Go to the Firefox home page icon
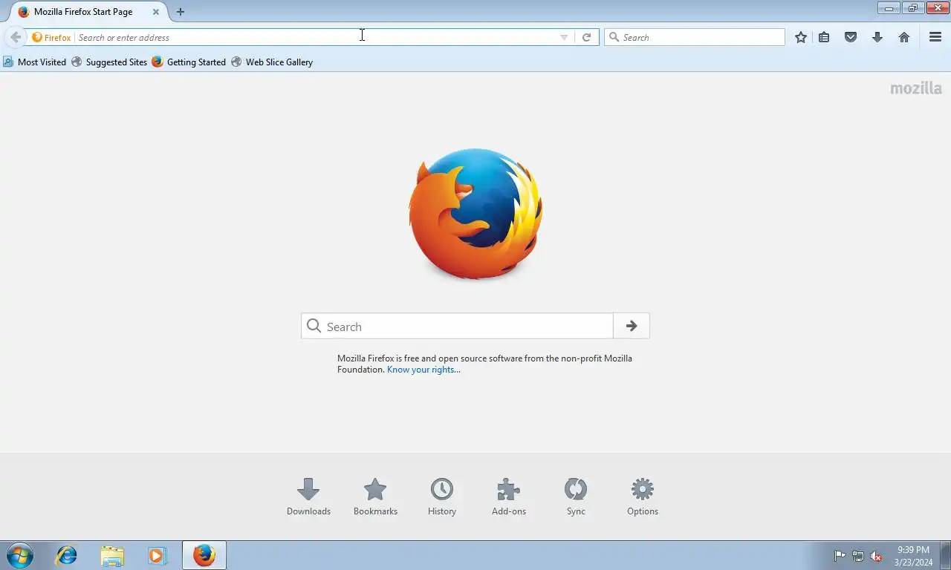This screenshot has width=951, height=570. click(x=904, y=37)
